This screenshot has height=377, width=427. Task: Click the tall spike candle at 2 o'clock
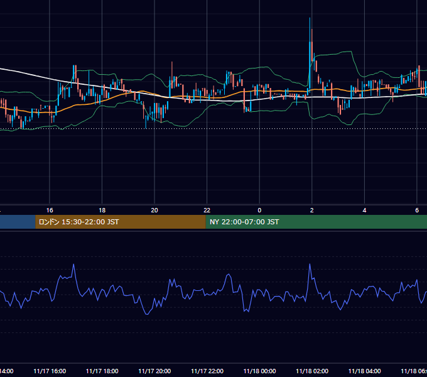(310, 55)
